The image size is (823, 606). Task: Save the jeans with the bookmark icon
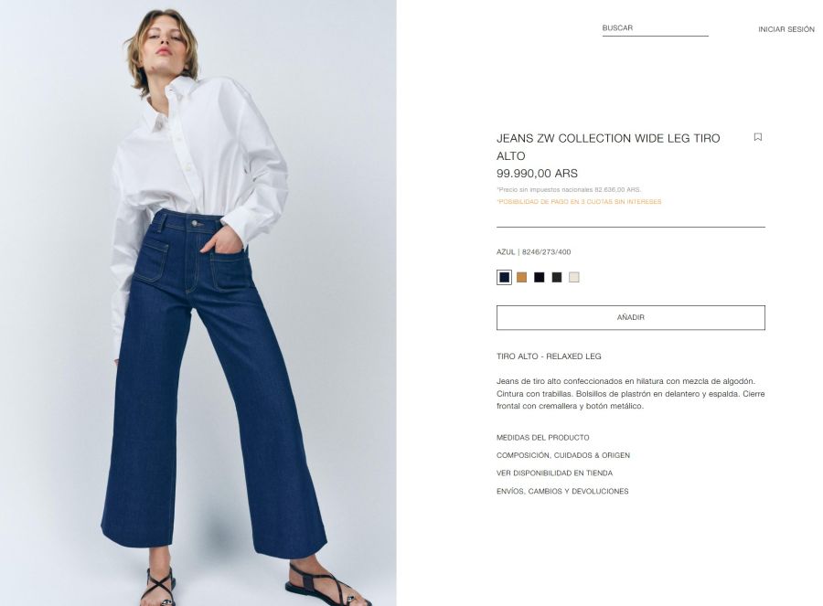point(757,137)
